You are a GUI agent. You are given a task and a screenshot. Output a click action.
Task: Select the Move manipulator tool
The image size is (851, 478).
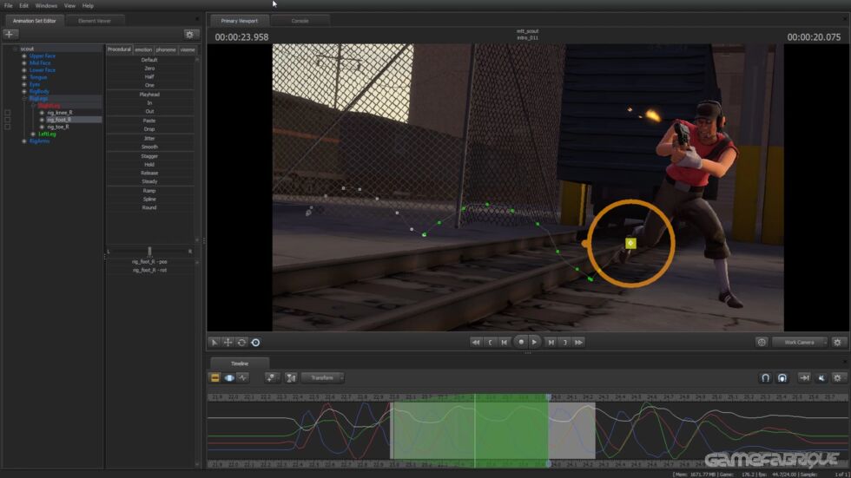click(x=228, y=343)
